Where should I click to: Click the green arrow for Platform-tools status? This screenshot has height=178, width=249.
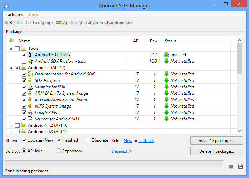click(166, 61)
